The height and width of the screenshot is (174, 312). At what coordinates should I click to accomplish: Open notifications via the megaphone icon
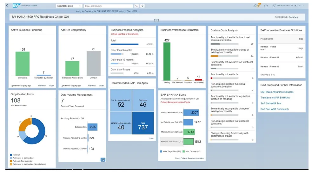point(255,6)
